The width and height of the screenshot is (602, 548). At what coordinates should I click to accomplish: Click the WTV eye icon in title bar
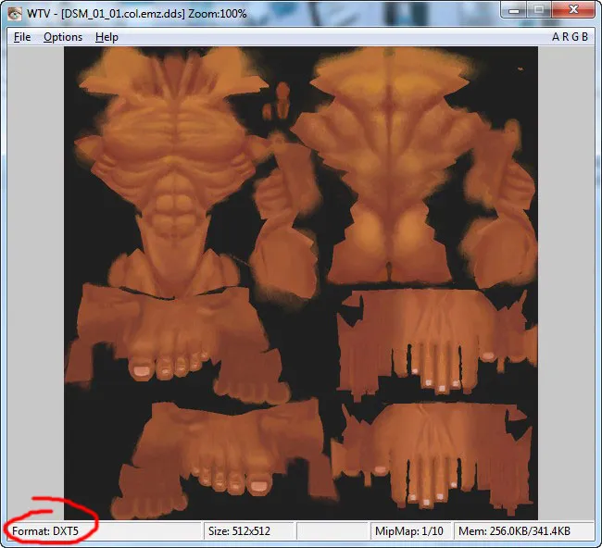coord(16,14)
